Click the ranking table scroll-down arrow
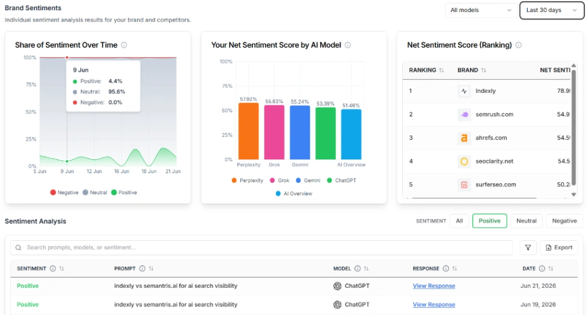This screenshot has width=587, height=315. coord(574,194)
